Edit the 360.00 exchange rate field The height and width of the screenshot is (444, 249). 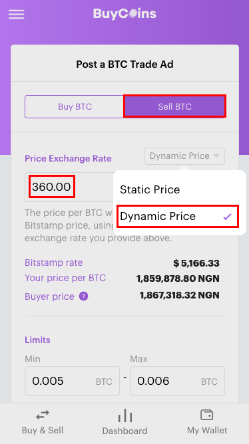click(x=69, y=187)
